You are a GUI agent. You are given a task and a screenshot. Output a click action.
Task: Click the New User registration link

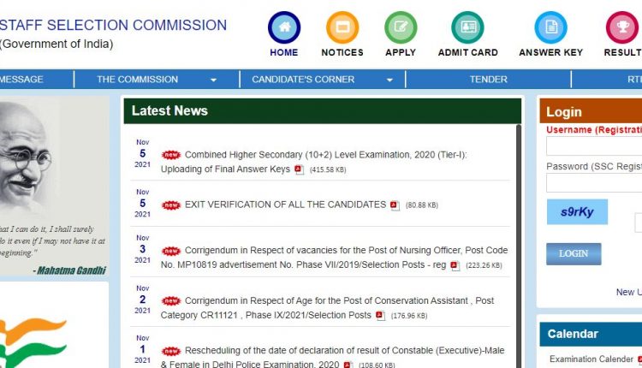pyautogui.click(x=629, y=292)
